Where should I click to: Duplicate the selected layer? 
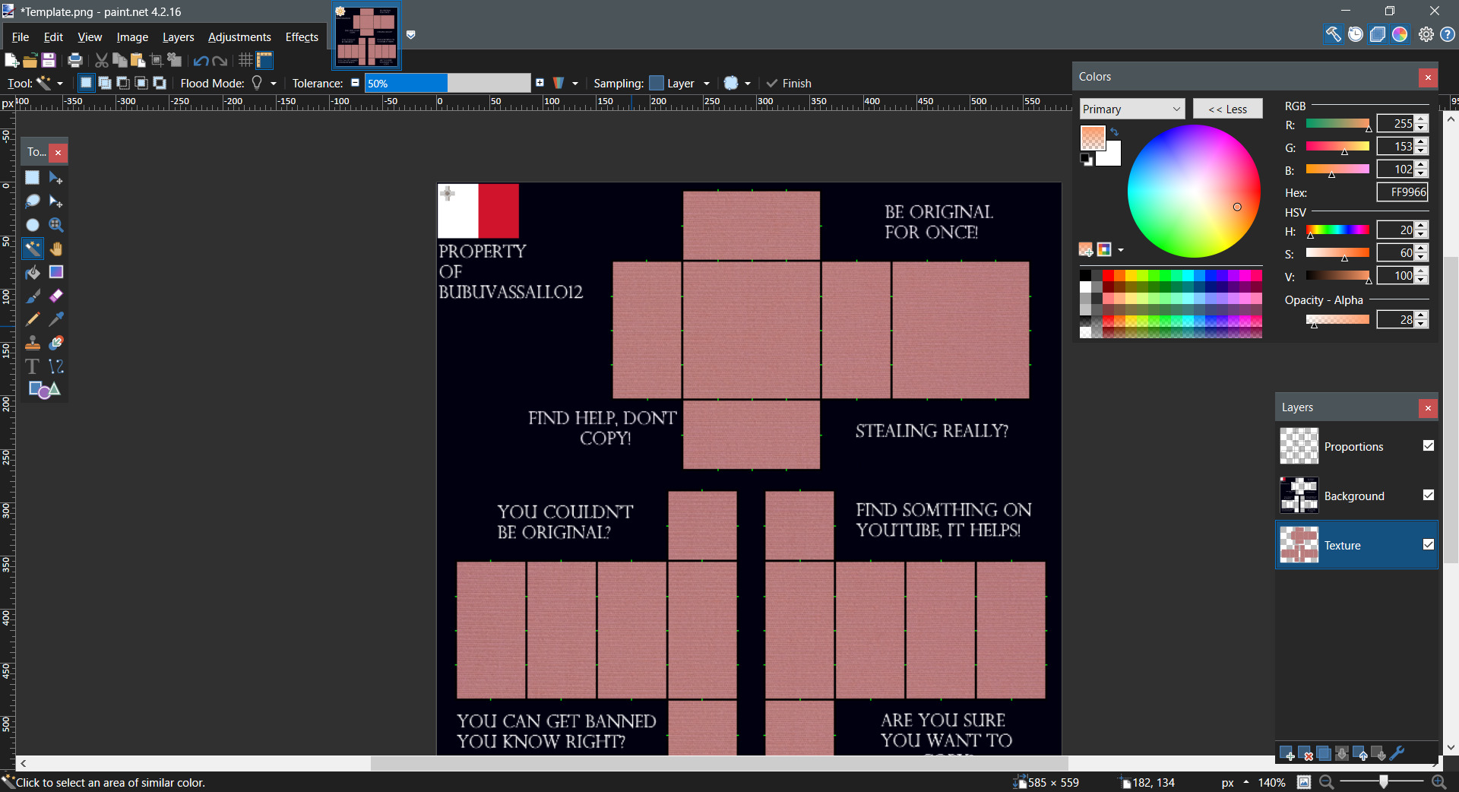point(1324,754)
